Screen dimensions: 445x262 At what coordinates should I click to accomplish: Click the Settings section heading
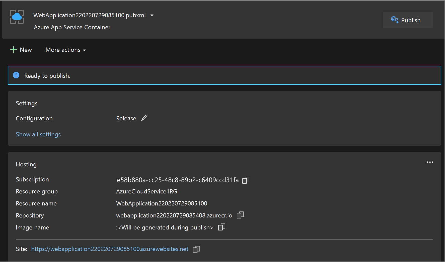click(x=27, y=103)
